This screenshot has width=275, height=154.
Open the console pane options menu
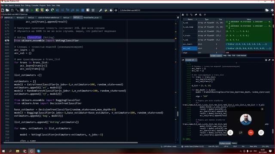(273, 60)
